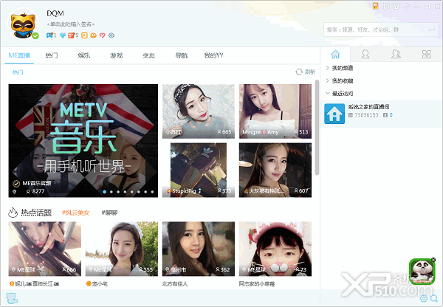Image resolution: width=443 pixels, height=307 pixels.
Task: Click the gray-blue circular eye icon
Action: (111, 35)
